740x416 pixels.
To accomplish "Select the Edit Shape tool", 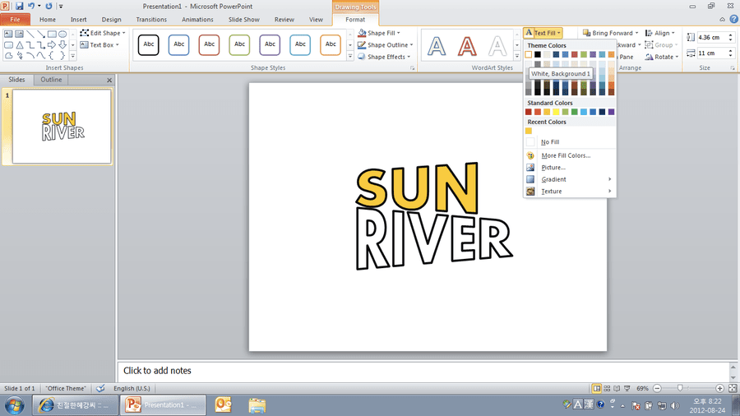I will [103, 33].
